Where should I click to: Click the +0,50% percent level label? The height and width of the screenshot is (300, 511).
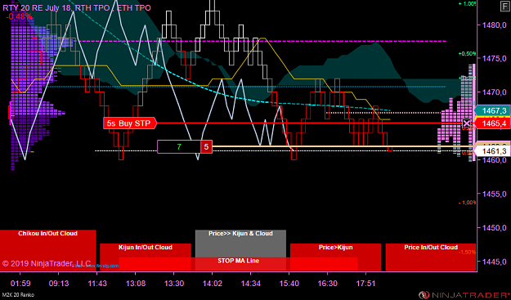[468, 53]
